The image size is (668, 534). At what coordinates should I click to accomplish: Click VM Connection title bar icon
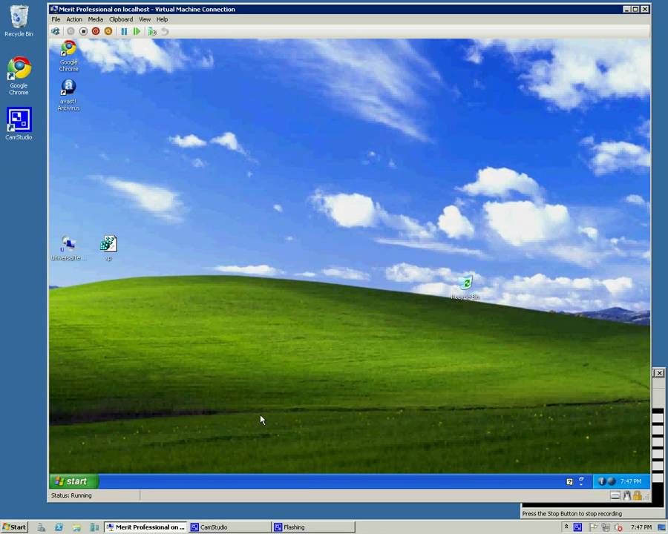(x=53, y=9)
